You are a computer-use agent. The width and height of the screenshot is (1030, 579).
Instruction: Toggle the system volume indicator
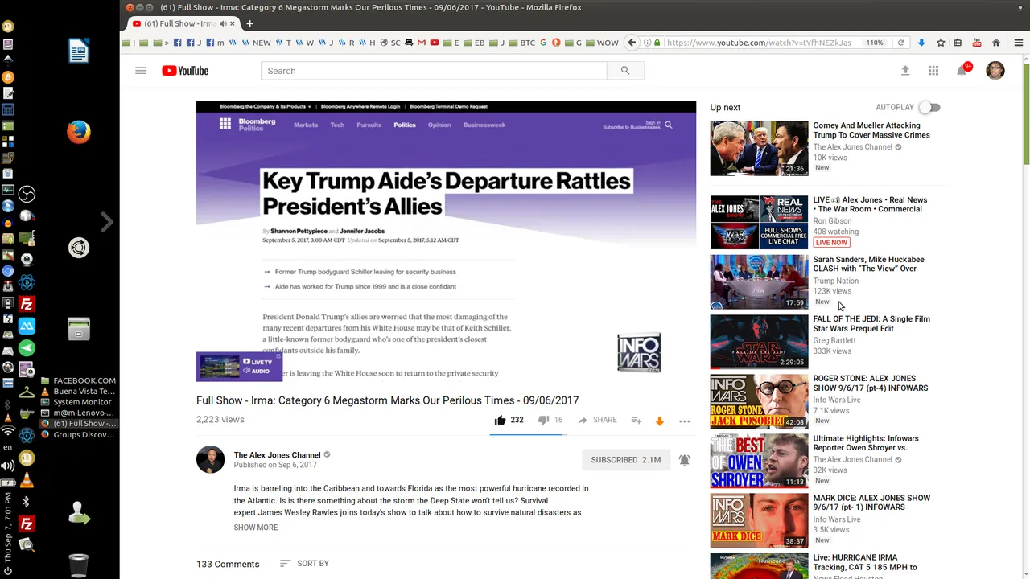[x=8, y=466]
